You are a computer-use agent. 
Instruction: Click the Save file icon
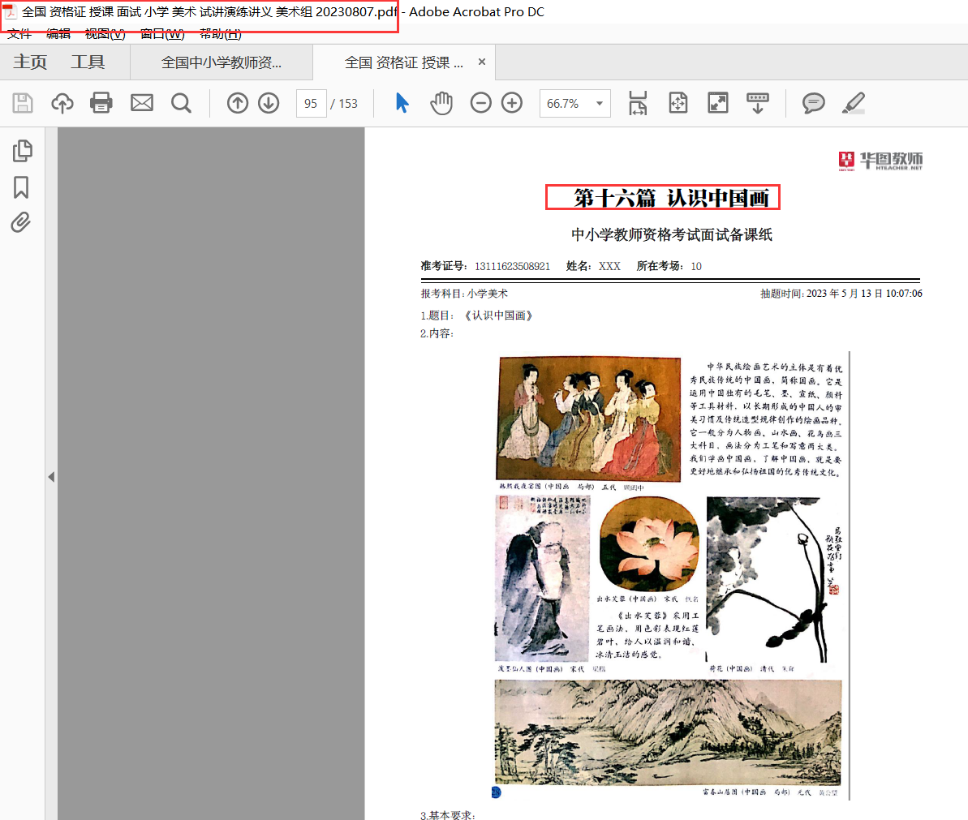[x=23, y=103]
